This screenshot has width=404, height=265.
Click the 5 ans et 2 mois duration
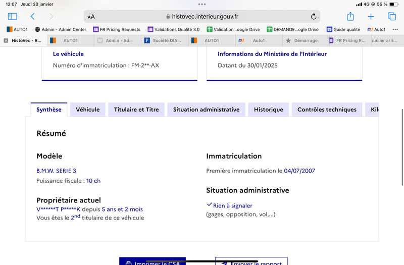122,209
